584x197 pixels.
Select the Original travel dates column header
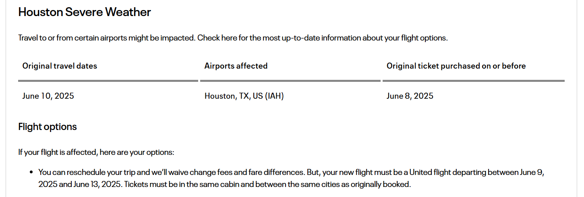tap(60, 66)
